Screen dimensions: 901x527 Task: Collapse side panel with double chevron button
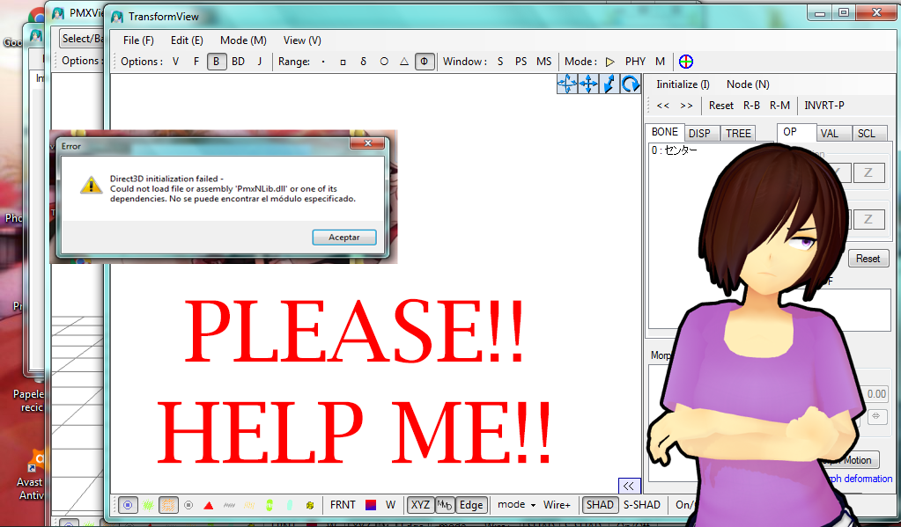click(x=629, y=487)
